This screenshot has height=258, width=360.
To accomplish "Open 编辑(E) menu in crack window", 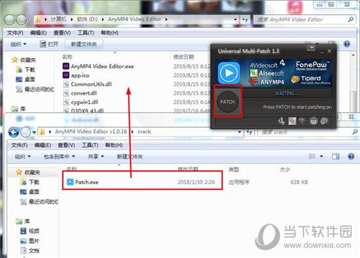I will click(43, 145).
